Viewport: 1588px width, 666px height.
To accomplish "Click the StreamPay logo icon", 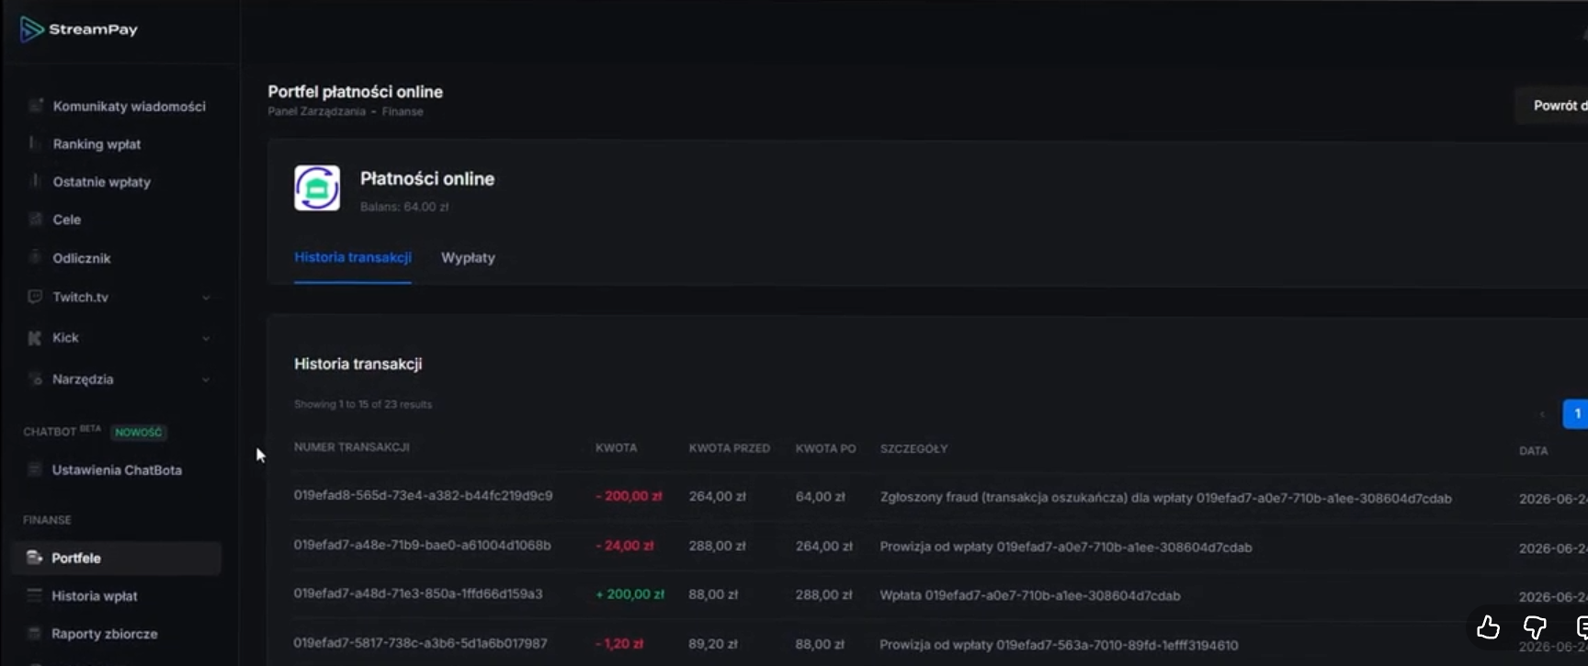I will [32, 29].
